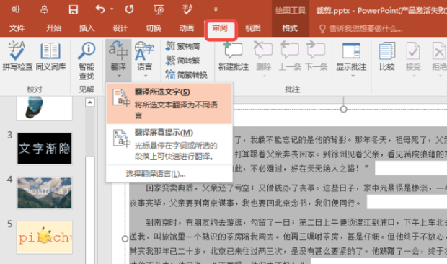Image resolution: width=447 pixels, height=264 pixels.
Task: Switch to the 切换 tab
Action: (x=154, y=28)
